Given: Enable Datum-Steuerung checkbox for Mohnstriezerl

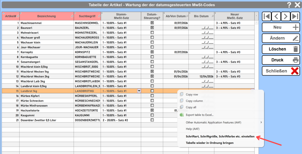Looking at the screenshot, I should tap(152, 33).
